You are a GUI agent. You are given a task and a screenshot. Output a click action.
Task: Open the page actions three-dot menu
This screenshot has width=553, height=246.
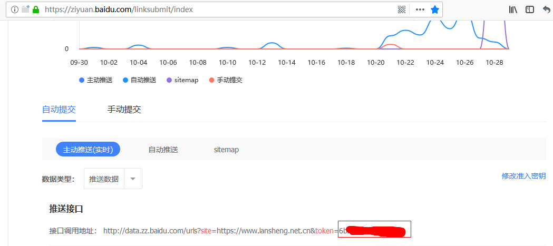[x=420, y=9]
